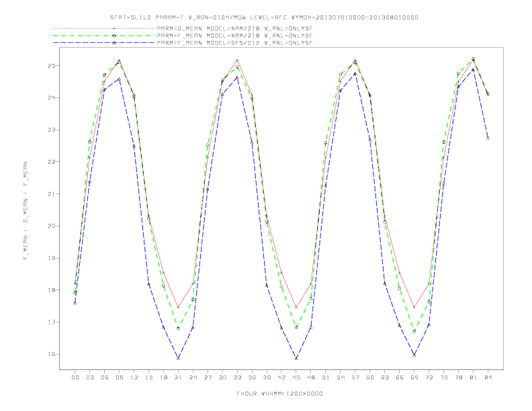Click x-axis tick label 51
Screen dimensions: 532x411
click(x=326, y=377)
